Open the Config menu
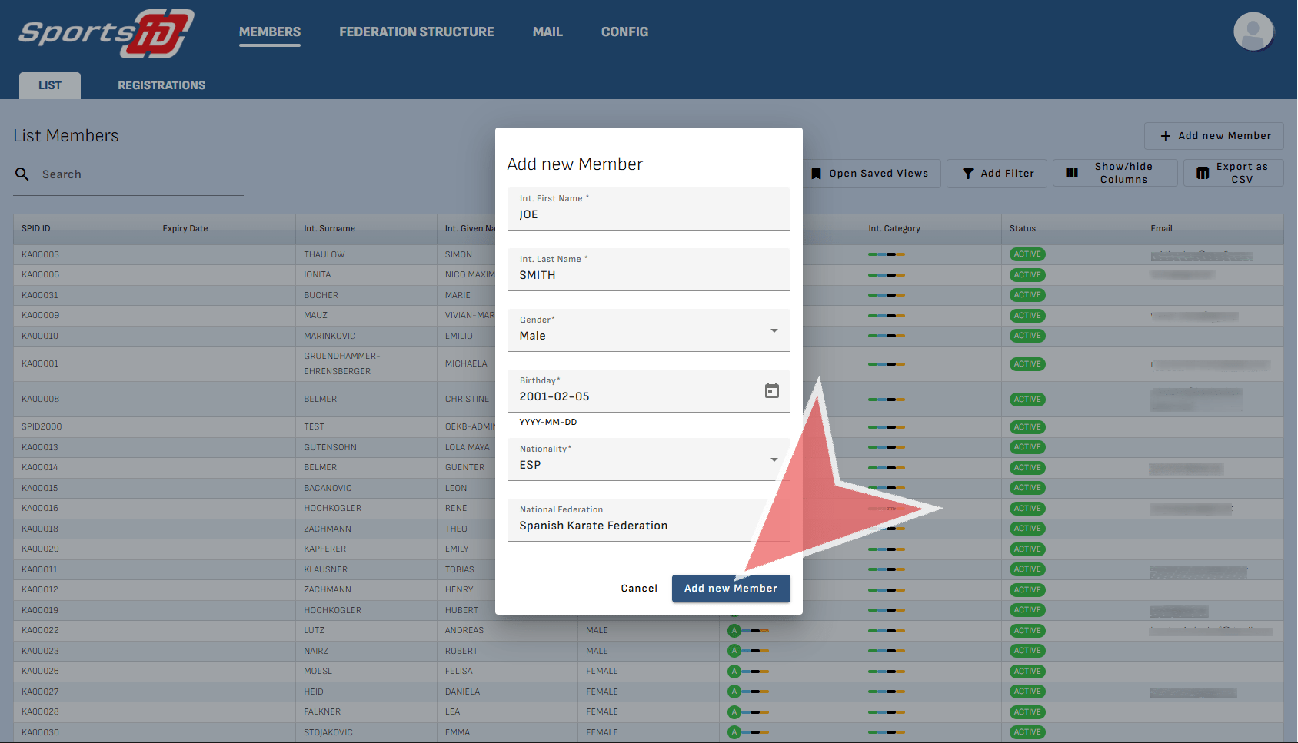 [624, 32]
